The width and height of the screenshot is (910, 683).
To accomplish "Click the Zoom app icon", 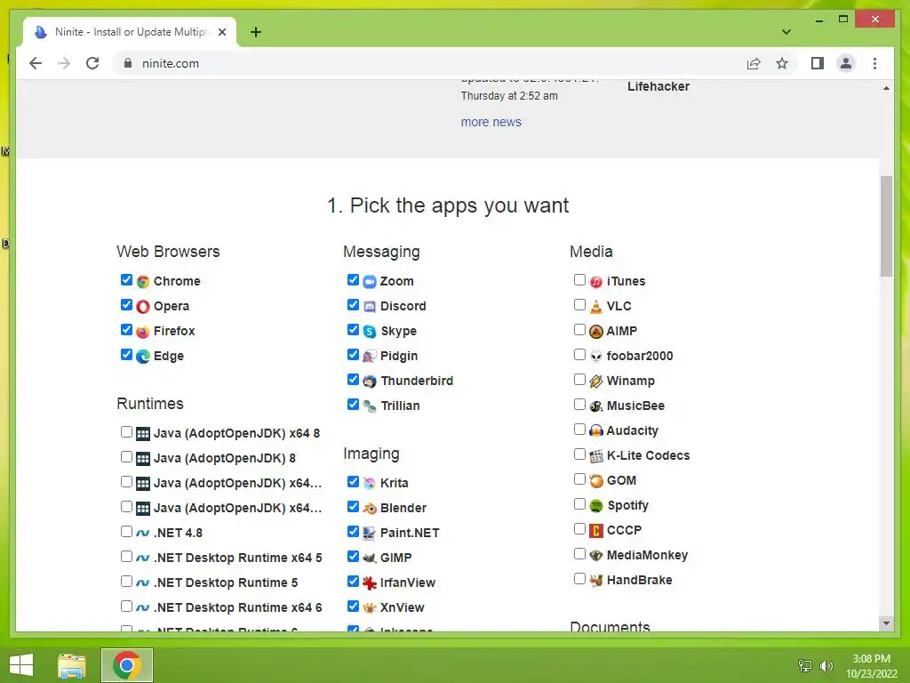I will [370, 282].
